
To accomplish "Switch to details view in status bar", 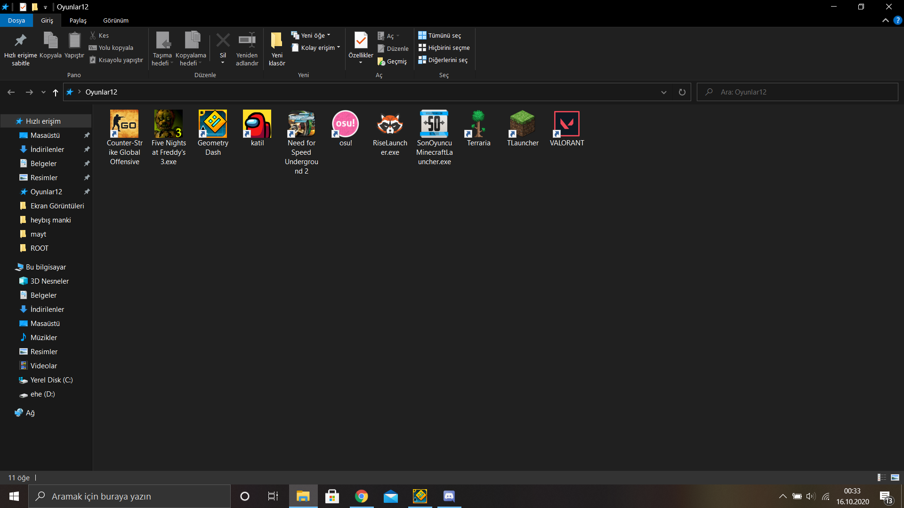I will tap(882, 477).
